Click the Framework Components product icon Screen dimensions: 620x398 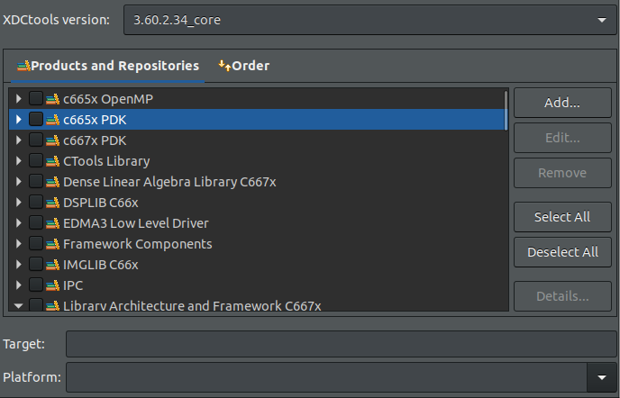click(x=51, y=244)
